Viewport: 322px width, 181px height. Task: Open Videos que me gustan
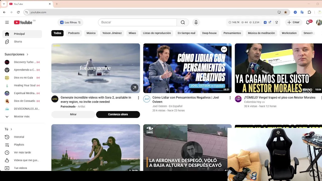[22, 160]
